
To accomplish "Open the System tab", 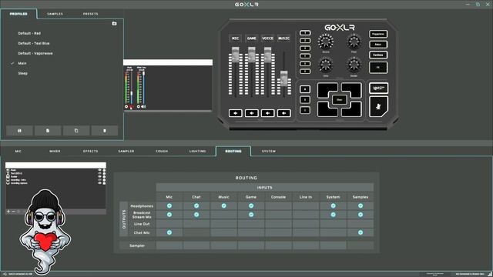I will 269,152.
